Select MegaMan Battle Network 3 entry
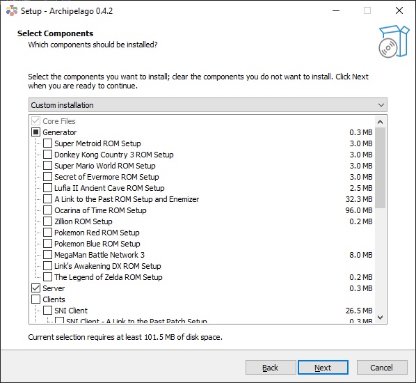The image size is (416, 383). (99, 255)
